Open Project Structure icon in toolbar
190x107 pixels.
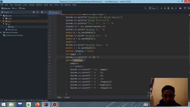click(x=180, y=8)
